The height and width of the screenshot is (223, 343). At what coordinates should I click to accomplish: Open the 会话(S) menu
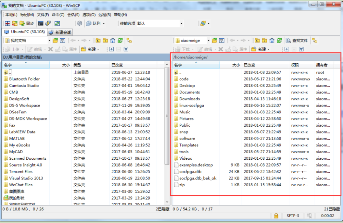coord(73,15)
